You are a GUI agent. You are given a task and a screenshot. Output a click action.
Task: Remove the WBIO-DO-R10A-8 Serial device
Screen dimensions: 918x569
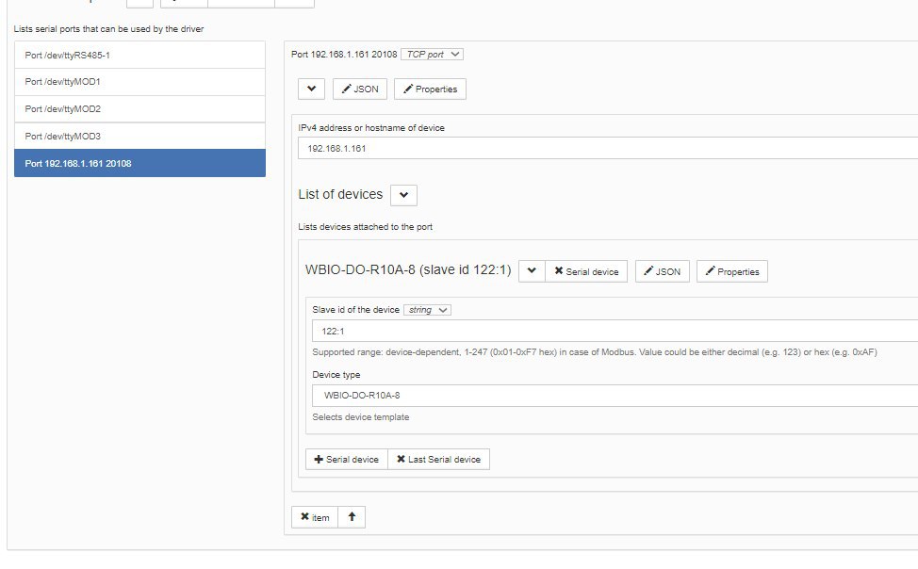point(586,271)
